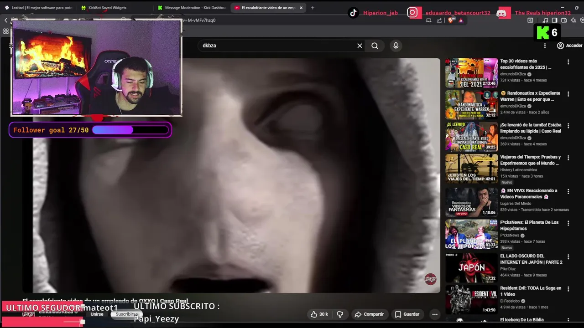Open options menu for Top 30 videos
584x328 pixels.
(568, 62)
